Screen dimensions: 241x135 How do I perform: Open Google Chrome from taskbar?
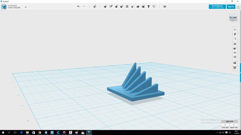click(x=40, y=132)
